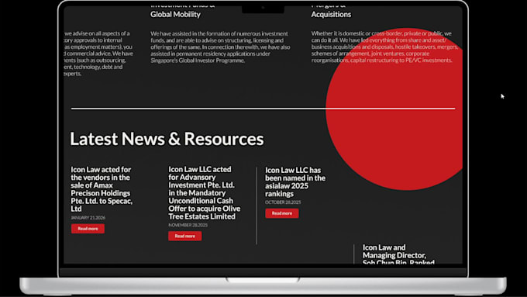527x297 pixels.
Task: Click the Acquisitions heading
Action: (x=331, y=14)
